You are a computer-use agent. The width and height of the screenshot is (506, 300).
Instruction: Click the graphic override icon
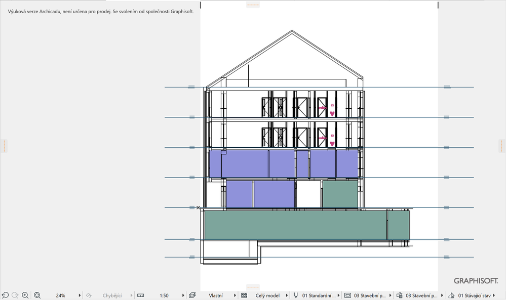coord(399,295)
